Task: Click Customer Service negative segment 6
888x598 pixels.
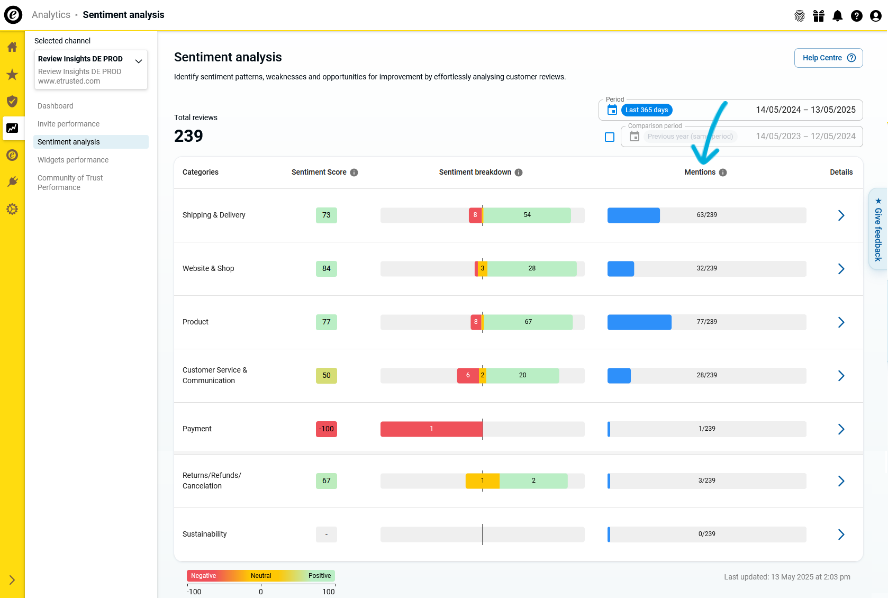Action: [468, 376]
